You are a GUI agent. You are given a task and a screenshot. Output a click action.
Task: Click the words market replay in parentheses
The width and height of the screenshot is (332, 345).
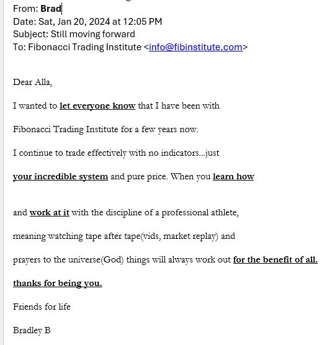click(189, 236)
